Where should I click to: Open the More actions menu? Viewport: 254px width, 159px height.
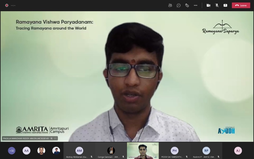point(196,5)
